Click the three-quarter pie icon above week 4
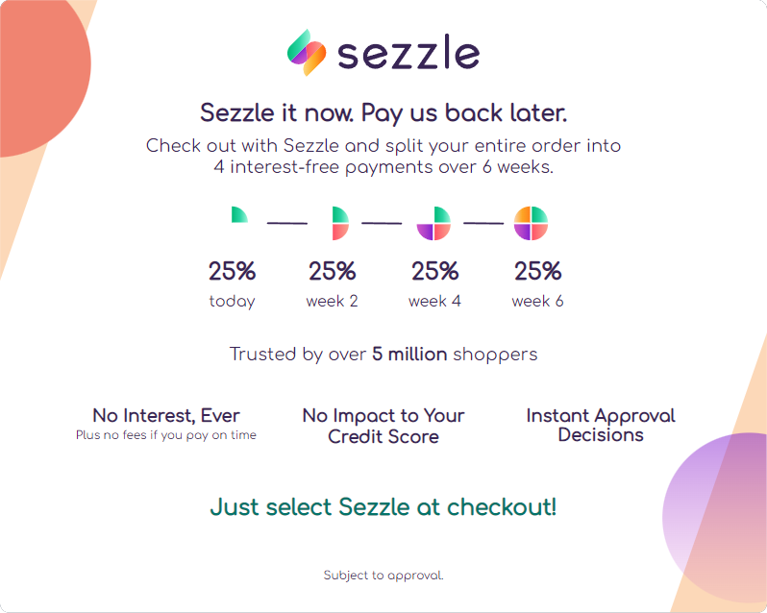Screen dimensions: 767x613 coord(433,223)
